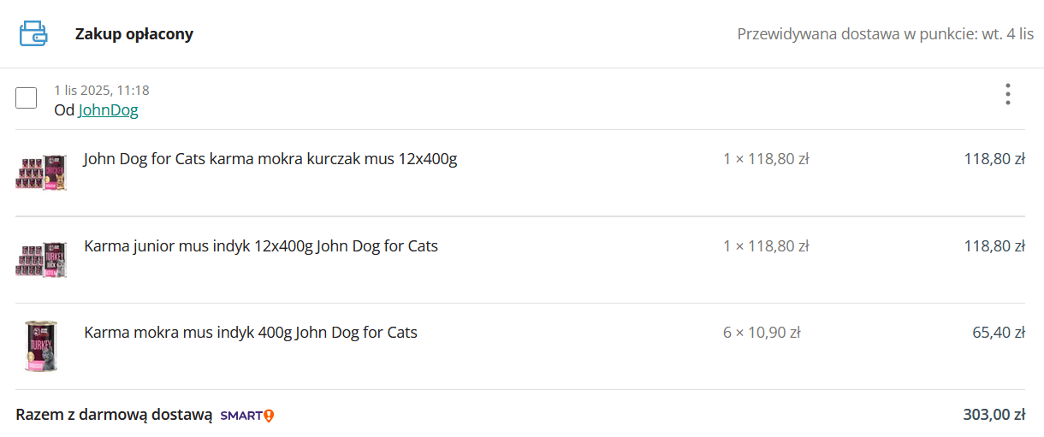Click 118,80 zł total for junior turkey food
1044x437 pixels.
(994, 246)
